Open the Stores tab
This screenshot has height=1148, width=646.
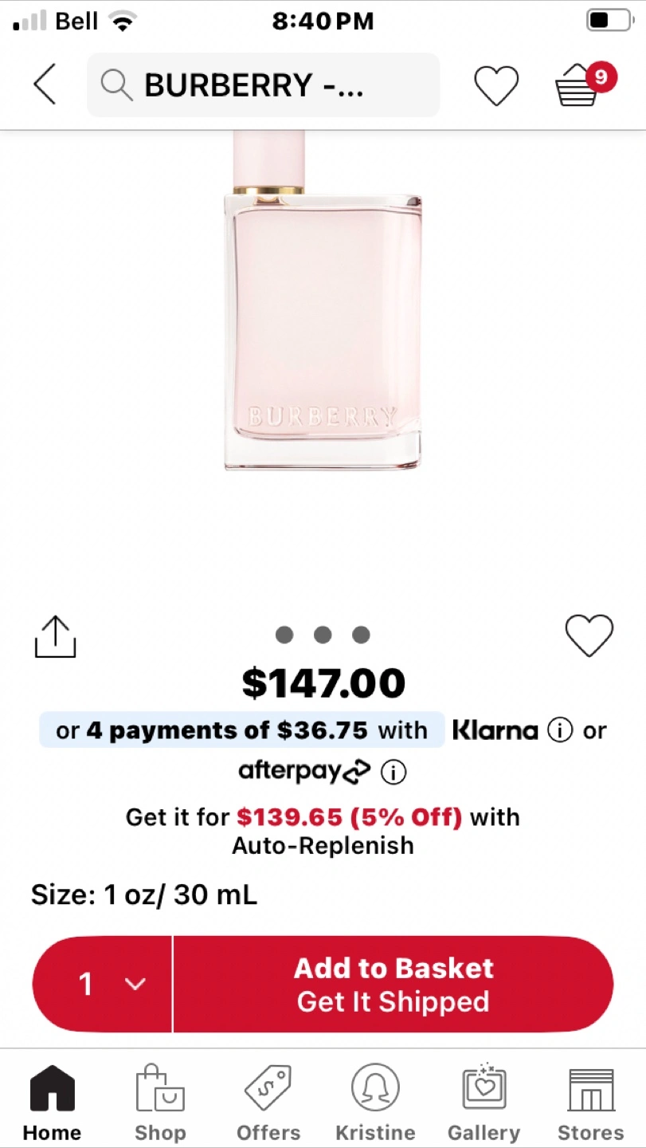(x=590, y=1103)
